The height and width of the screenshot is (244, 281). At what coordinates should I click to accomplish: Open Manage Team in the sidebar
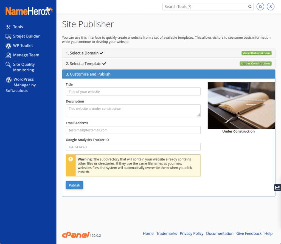coord(26,55)
